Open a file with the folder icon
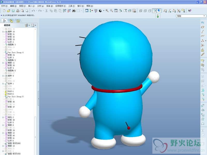 pos(9,11)
